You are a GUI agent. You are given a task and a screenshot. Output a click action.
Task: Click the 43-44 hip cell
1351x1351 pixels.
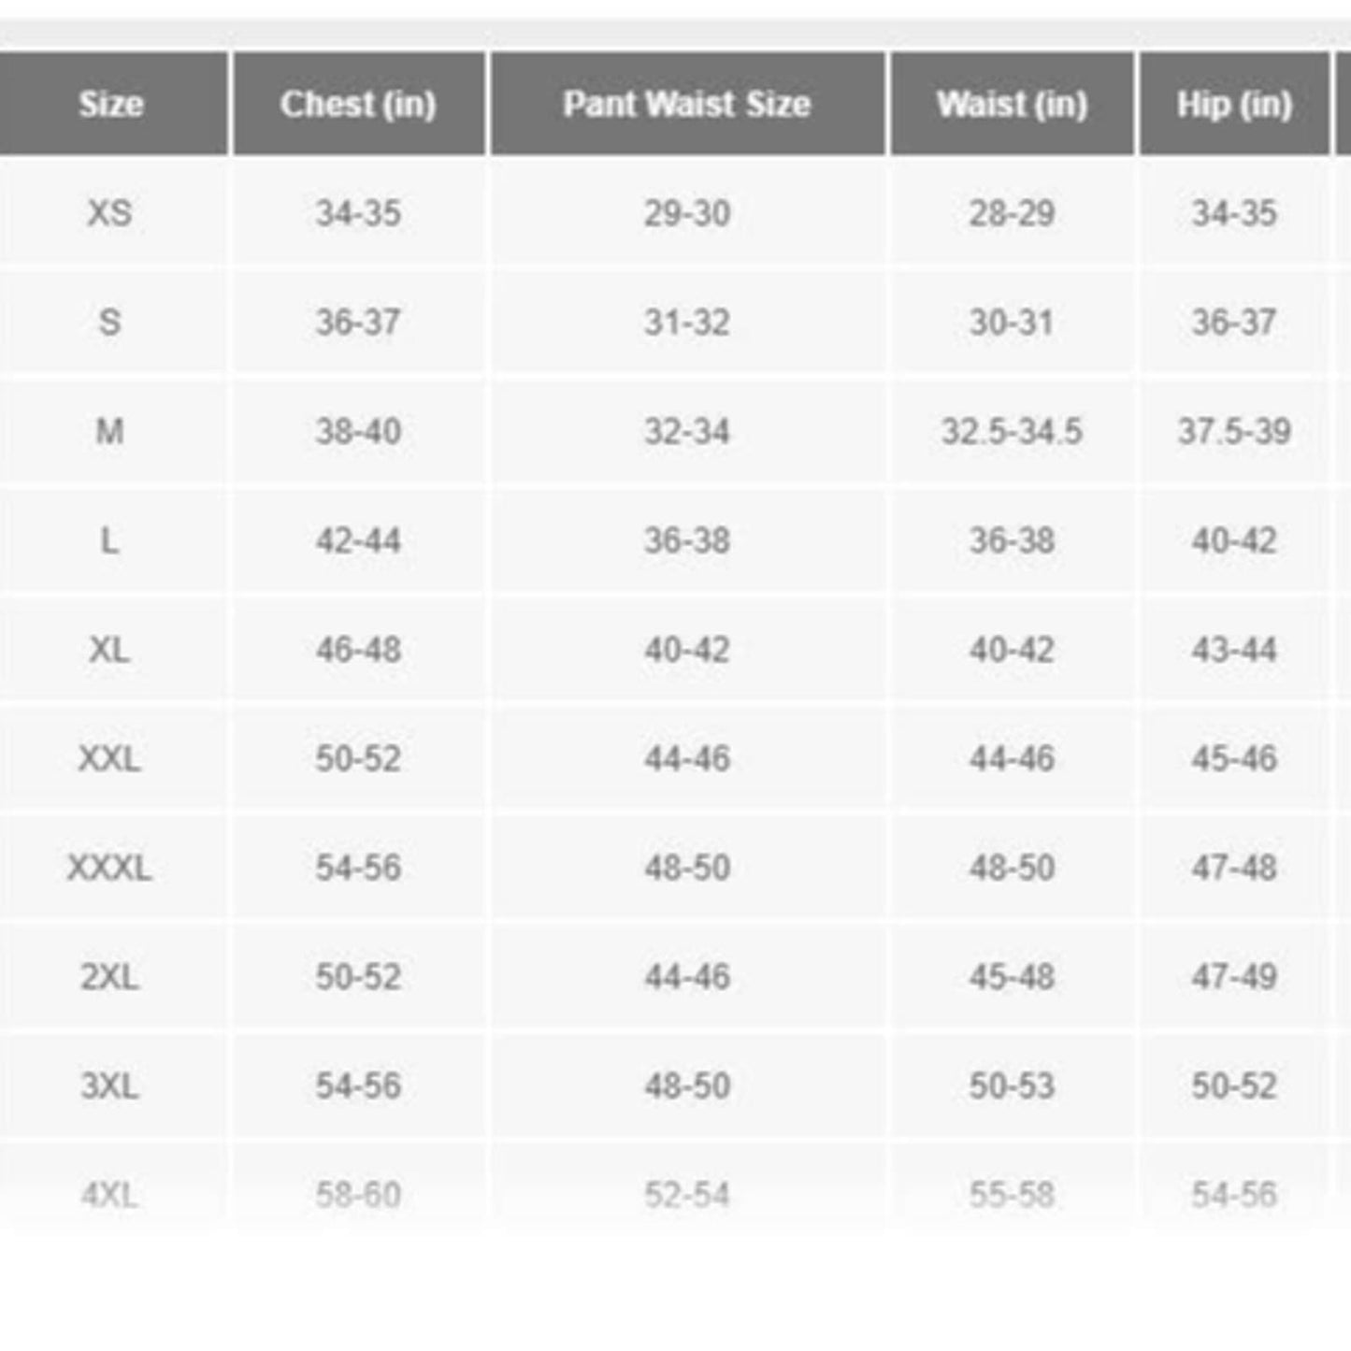pyautogui.click(x=1234, y=649)
